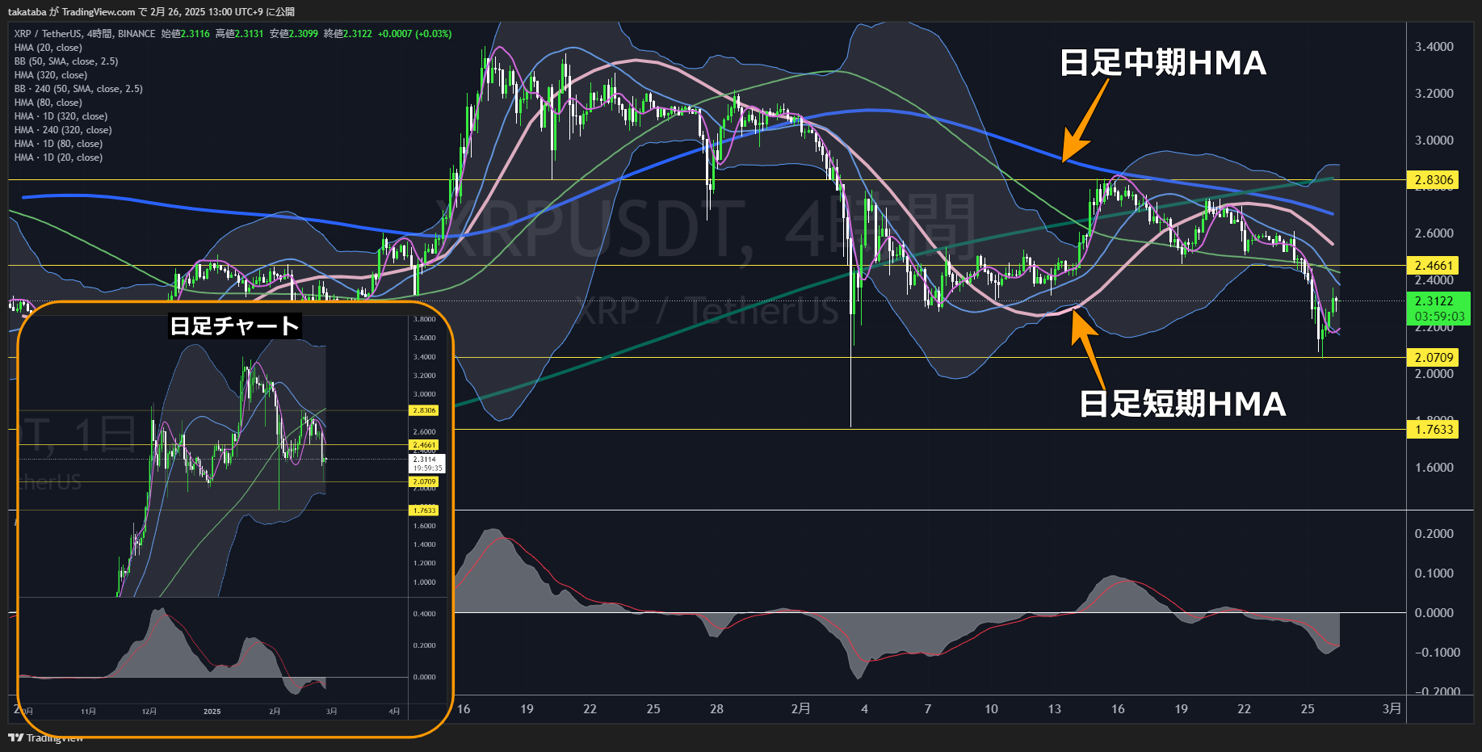Select the HMA (320, close) legend entry
This screenshot has height=752, width=1482.
click(x=51, y=75)
